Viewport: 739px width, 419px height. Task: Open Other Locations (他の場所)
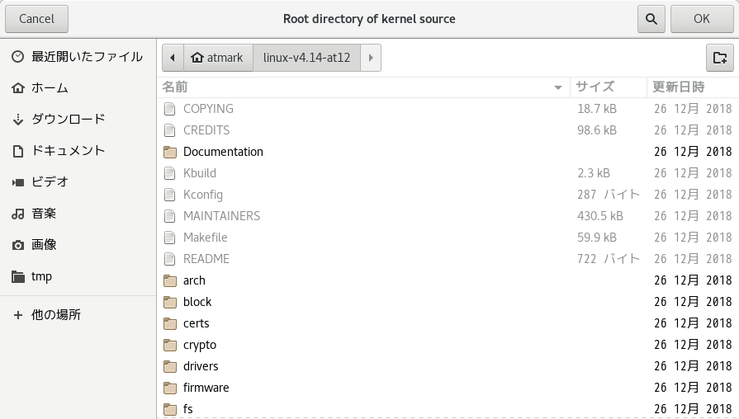point(56,315)
